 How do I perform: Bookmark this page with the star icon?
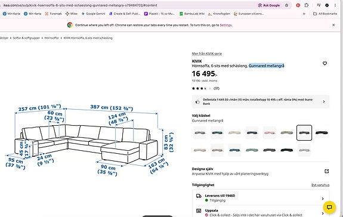[286, 5]
